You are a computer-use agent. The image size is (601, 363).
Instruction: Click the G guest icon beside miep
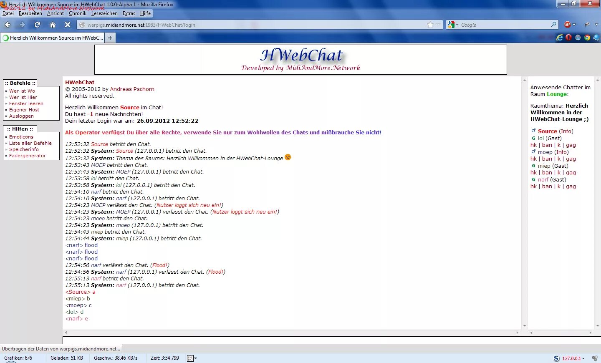533,166
